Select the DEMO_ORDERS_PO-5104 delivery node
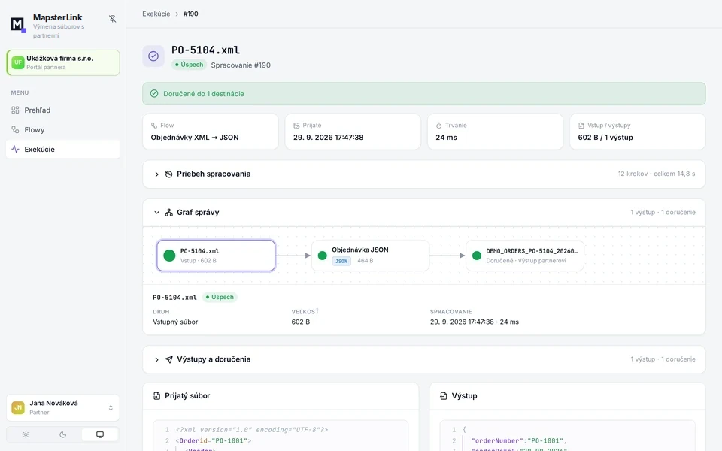Viewport: 722px width, 451px height. click(525, 256)
